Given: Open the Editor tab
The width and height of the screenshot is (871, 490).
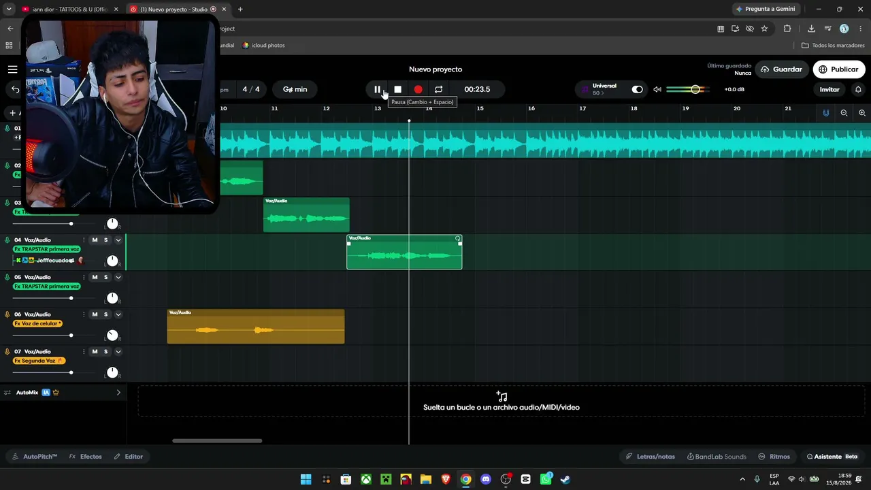Looking at the screenshot, I should point(128,457).
